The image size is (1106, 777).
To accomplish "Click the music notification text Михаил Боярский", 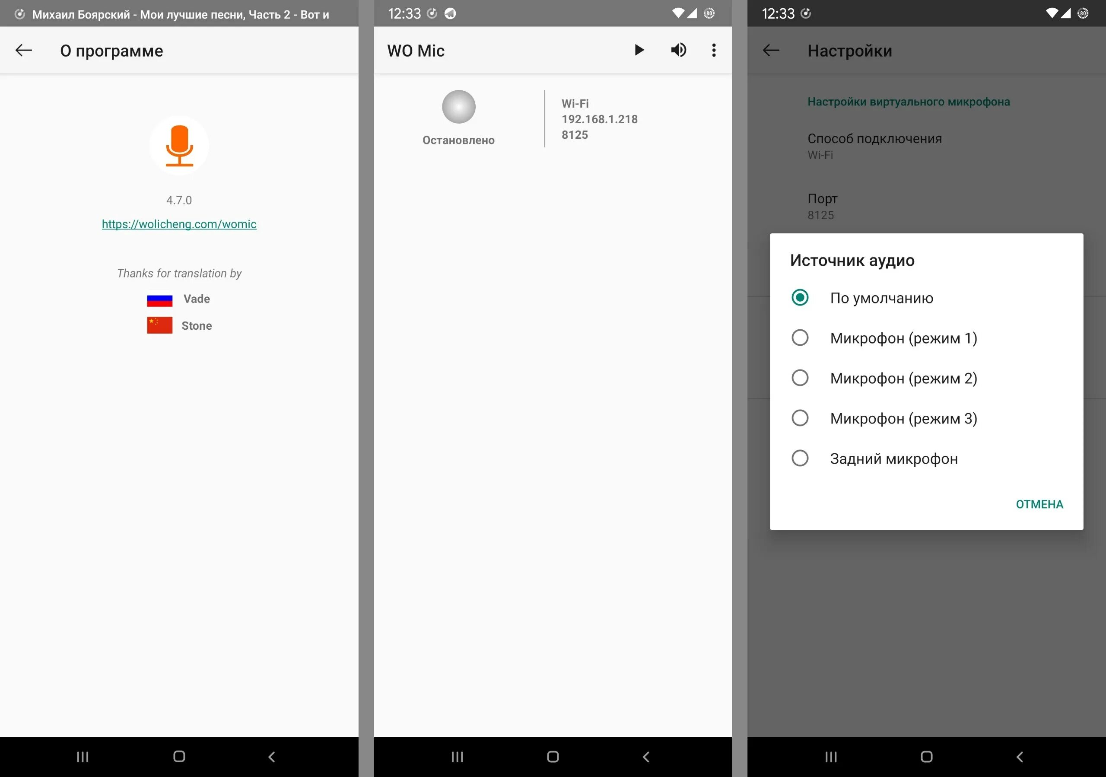I will click(x=181, y=14).
